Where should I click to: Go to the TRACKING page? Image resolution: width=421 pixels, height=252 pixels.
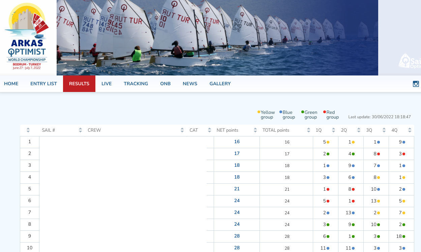click(x=136, y=84)
